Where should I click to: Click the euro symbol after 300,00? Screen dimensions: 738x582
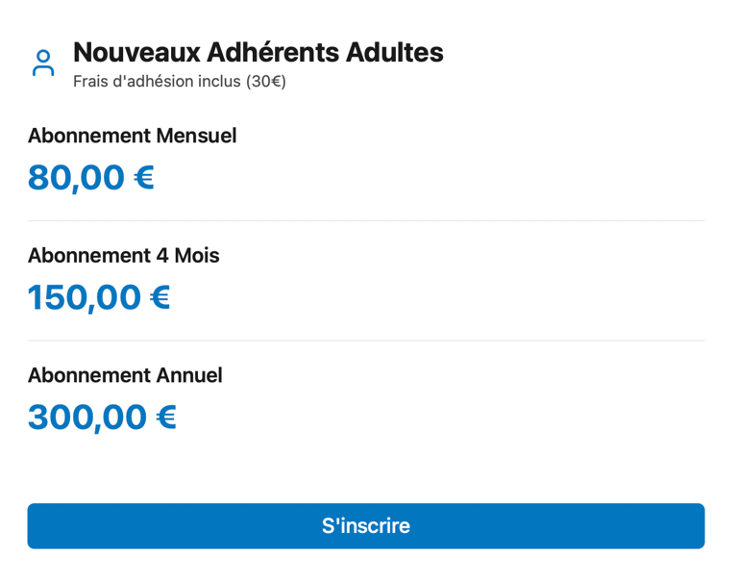166,418
